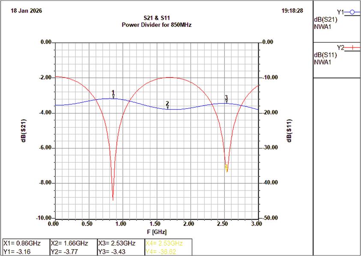Click the Y1 blue circle legend symbol
361x256 pixels.
[352, 12]
